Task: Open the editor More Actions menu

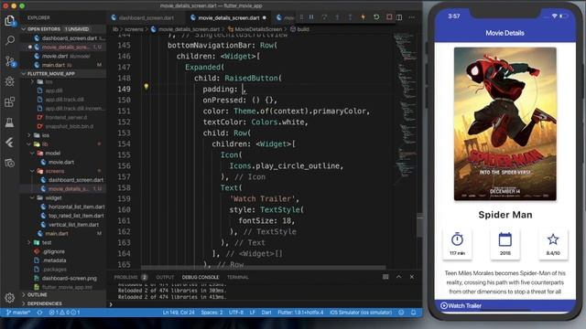Action: 411,17
